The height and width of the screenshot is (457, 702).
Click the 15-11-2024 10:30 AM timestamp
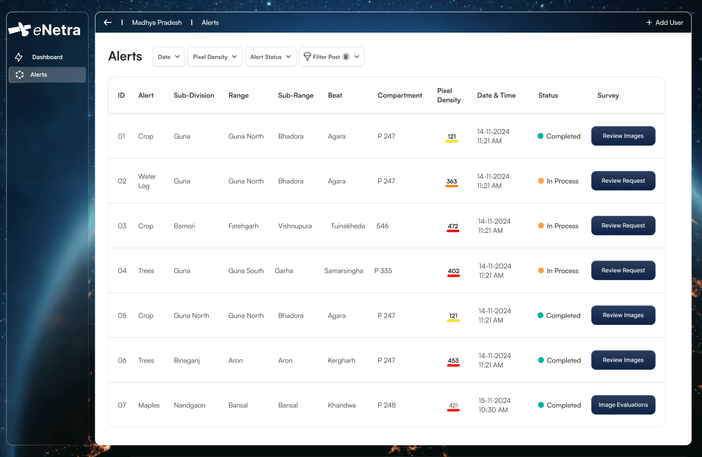click(494, 405)
